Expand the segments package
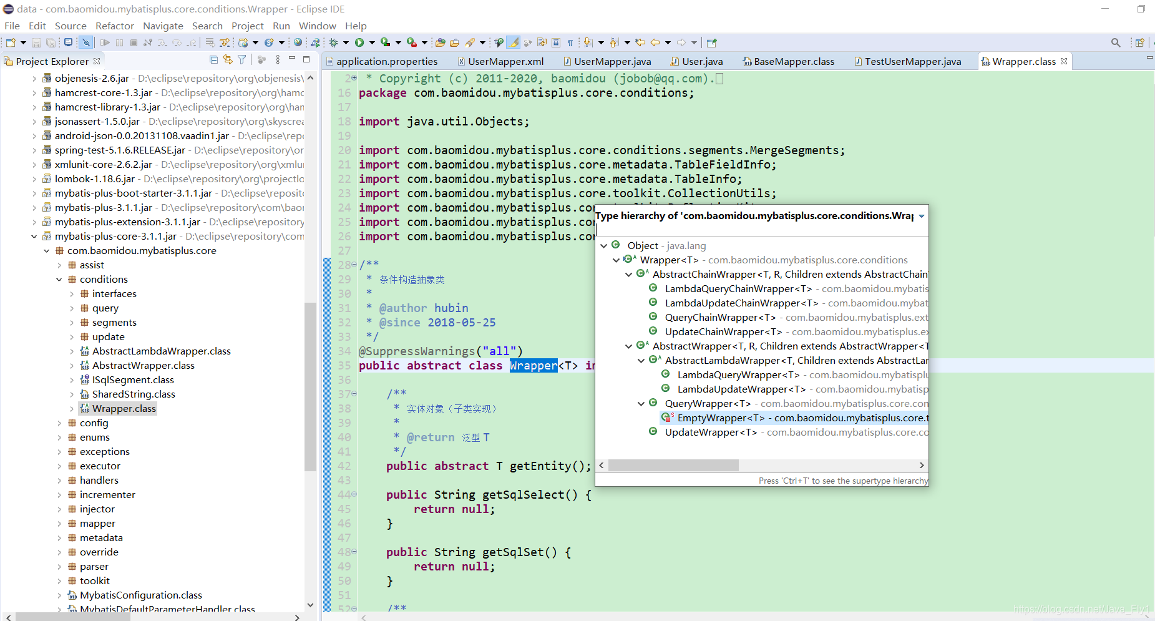1155x621 pixels. (x=72, y=323)
